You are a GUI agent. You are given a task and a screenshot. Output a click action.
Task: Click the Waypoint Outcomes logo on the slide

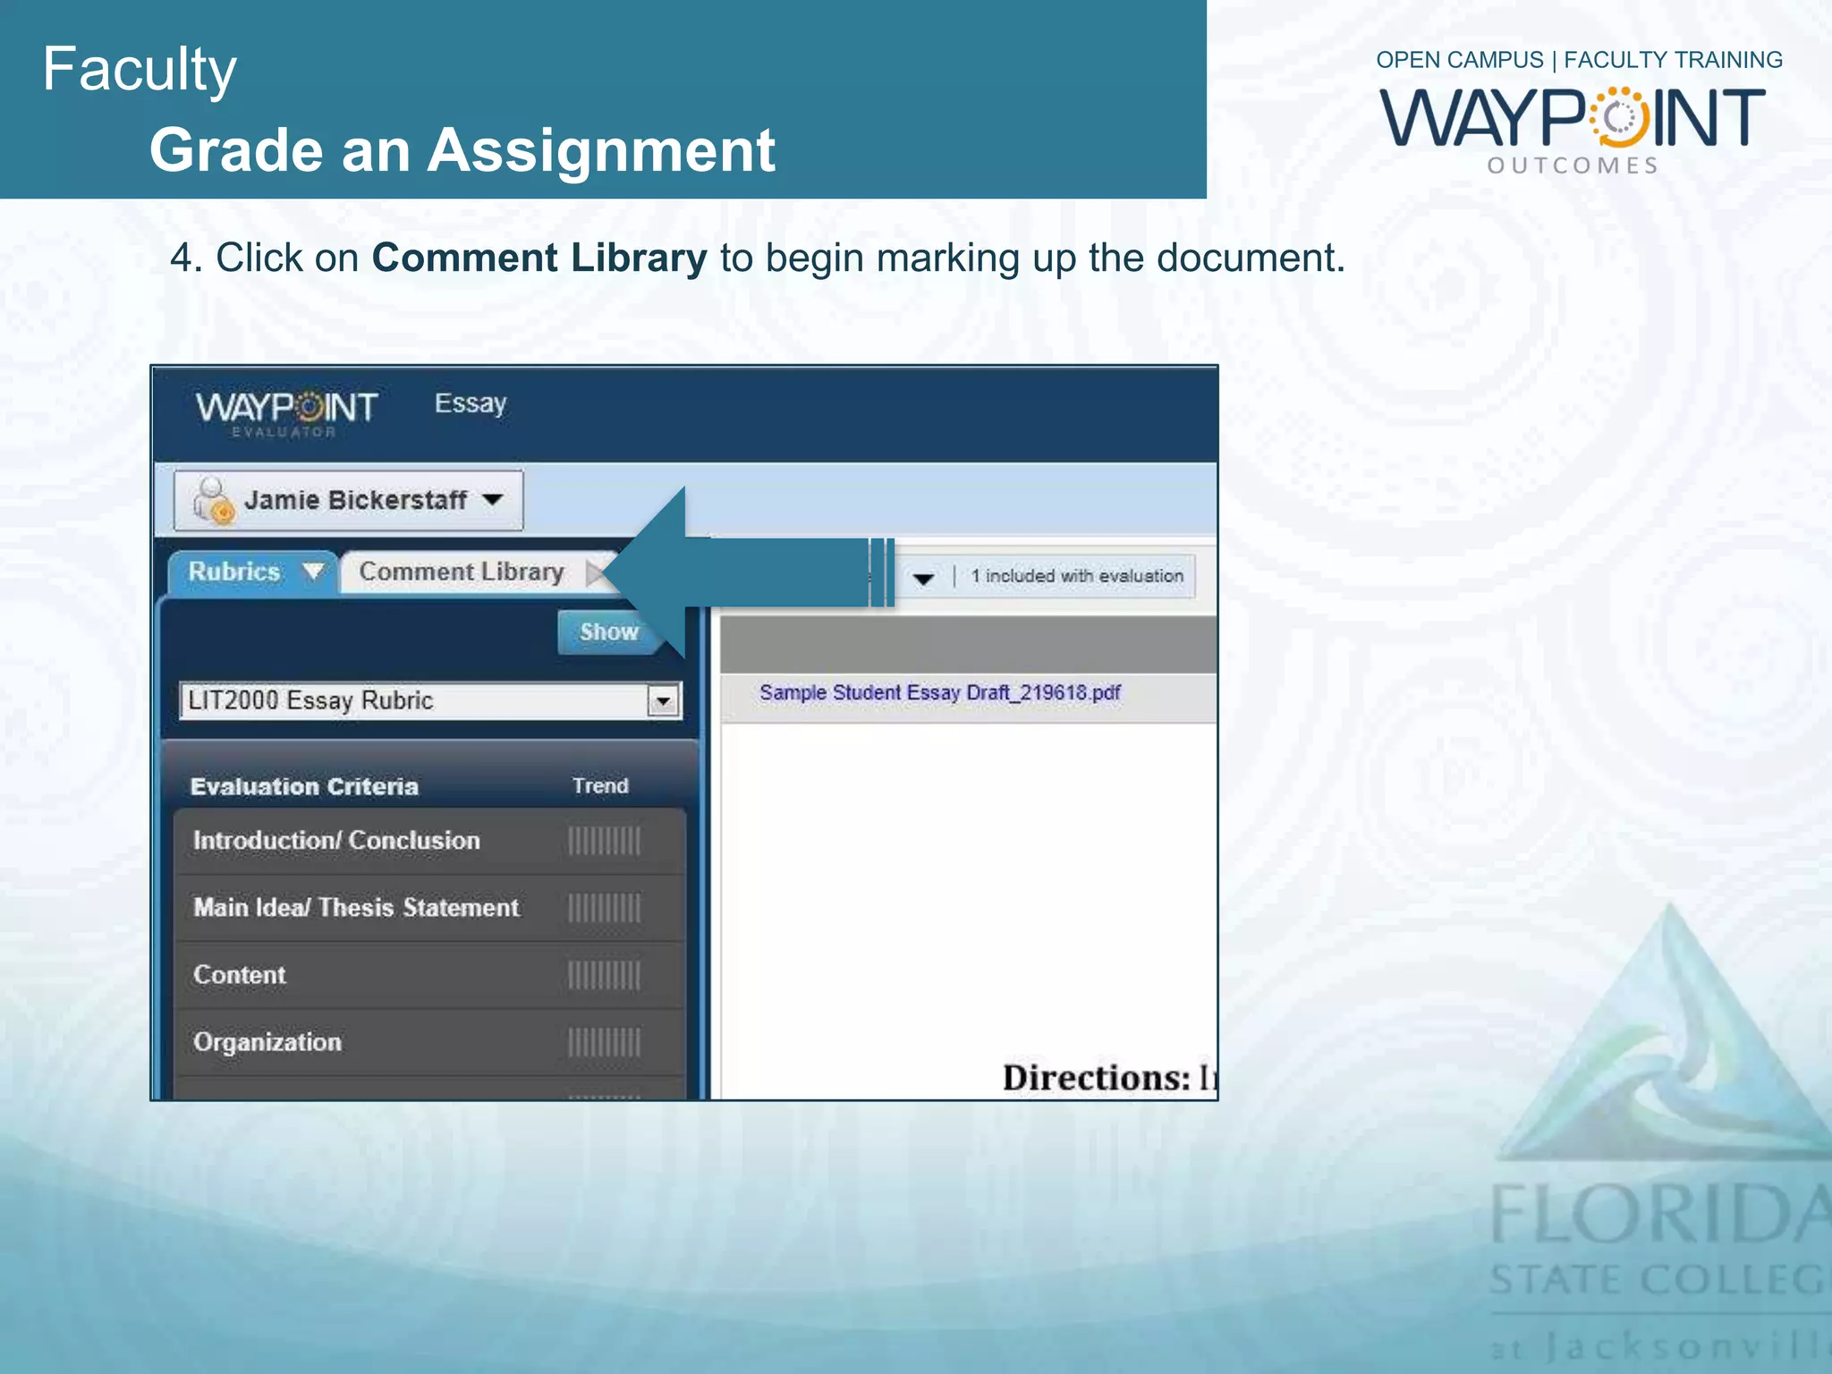click(x=1573, y=130)
